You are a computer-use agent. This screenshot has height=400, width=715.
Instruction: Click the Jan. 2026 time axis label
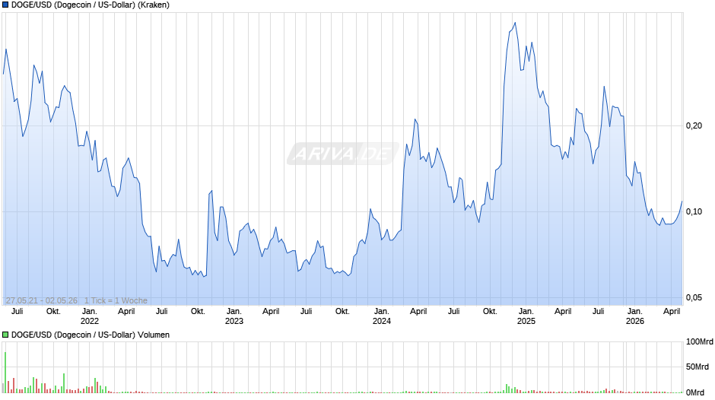coord(634,316)
